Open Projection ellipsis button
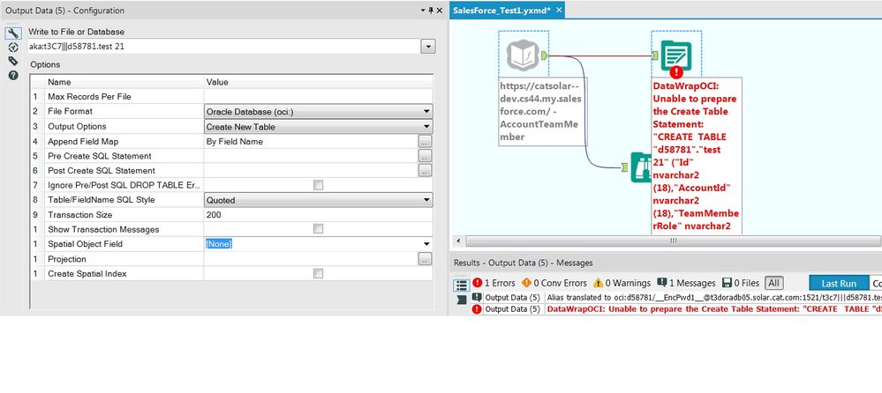882x393 pixels. click(x=426, y=259)
